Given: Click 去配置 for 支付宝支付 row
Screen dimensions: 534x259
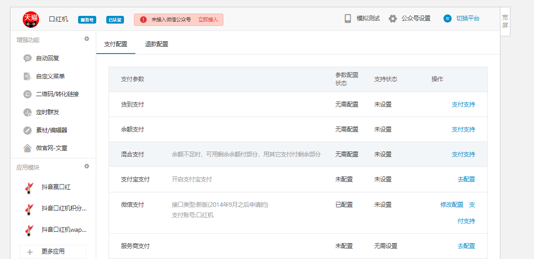Looking at the screenshot, I should coord(466,179).
